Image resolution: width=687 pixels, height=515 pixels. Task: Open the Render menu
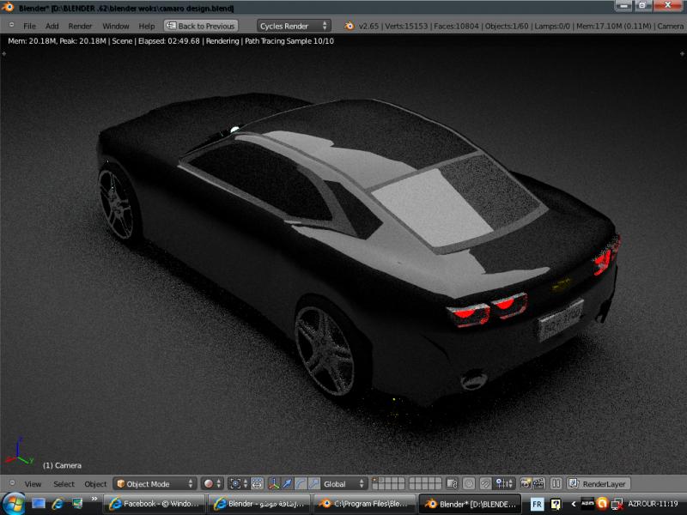pos(80,26)
